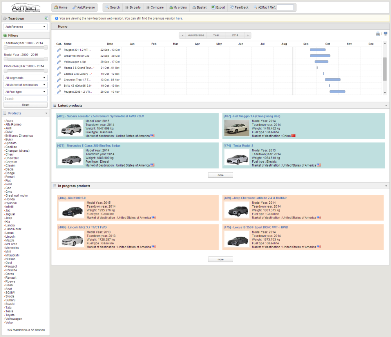Select the Year view in timeline header
The width and height of the screenshot is (391, 337).
[x=216, y=35]
